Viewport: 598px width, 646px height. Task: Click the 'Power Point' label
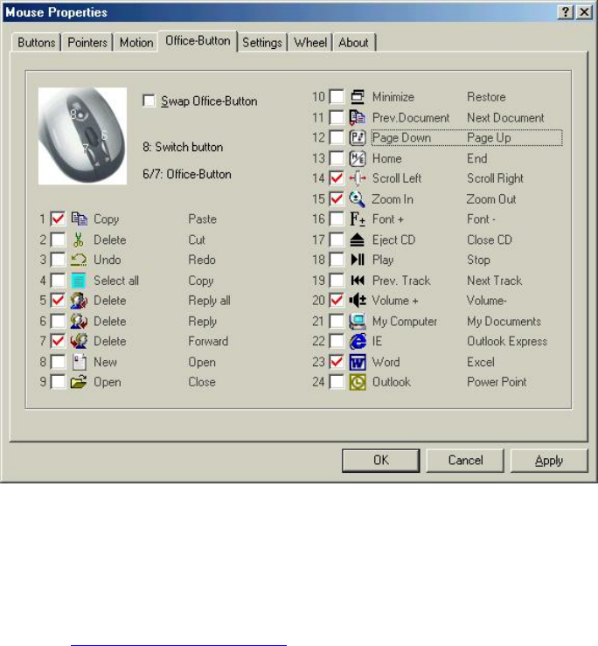(x=497, y=382)
